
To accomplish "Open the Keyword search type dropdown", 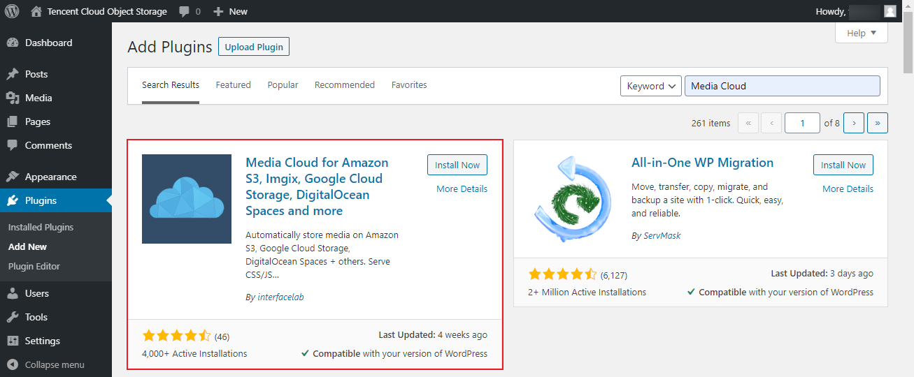I will pyautogui.click(x=651, y=86).
